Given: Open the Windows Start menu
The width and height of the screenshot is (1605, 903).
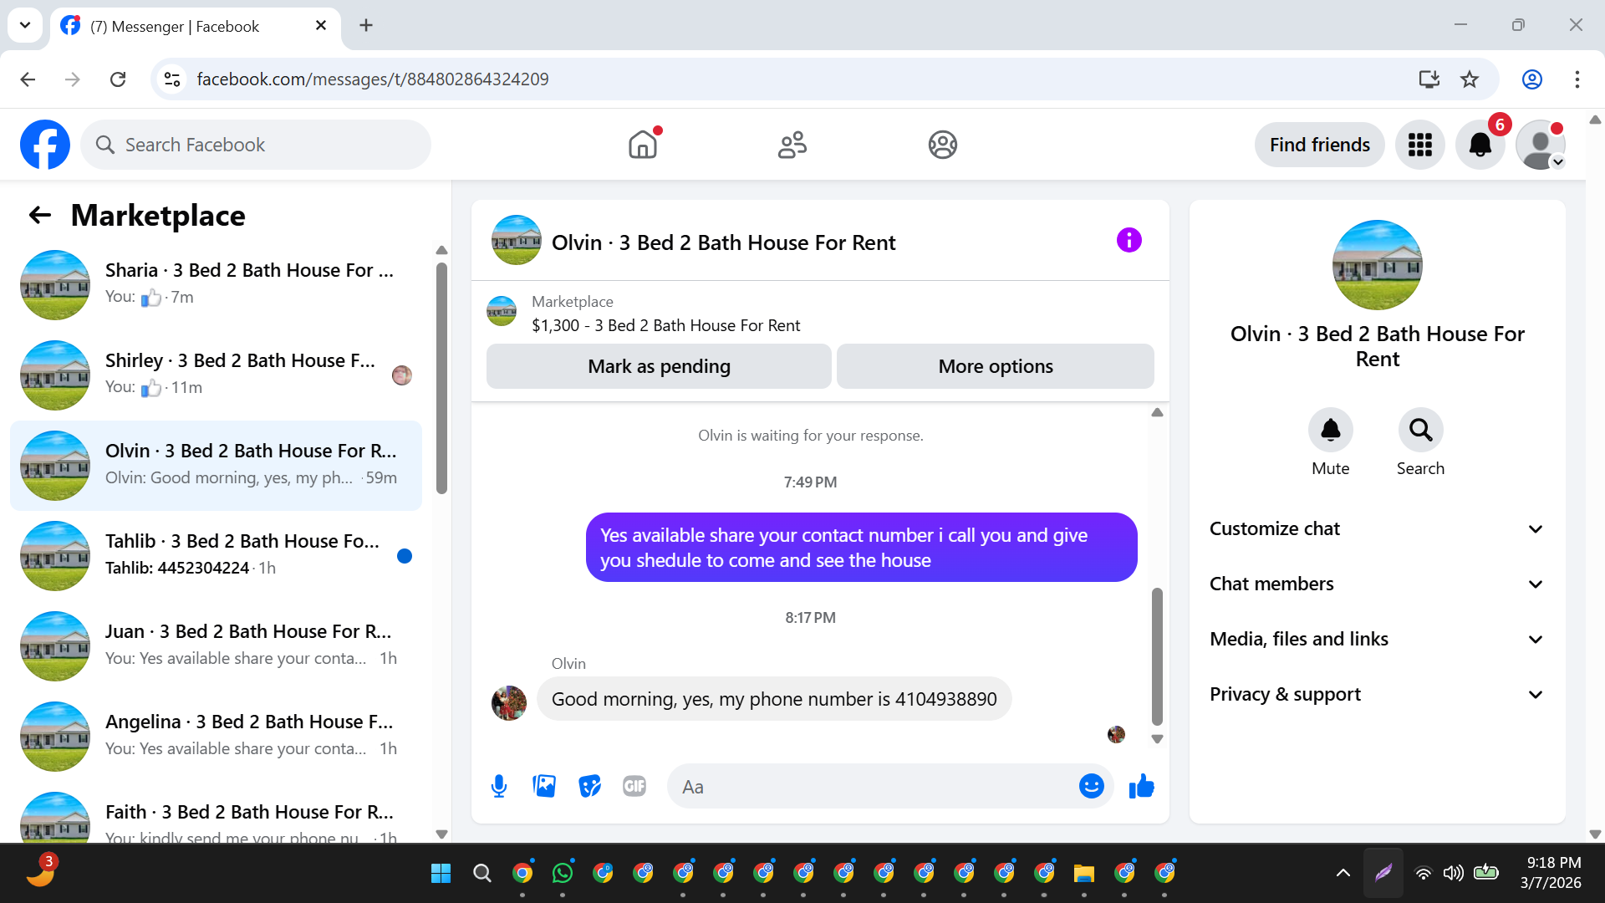Looking at the screenshot, I should (441, 873).
